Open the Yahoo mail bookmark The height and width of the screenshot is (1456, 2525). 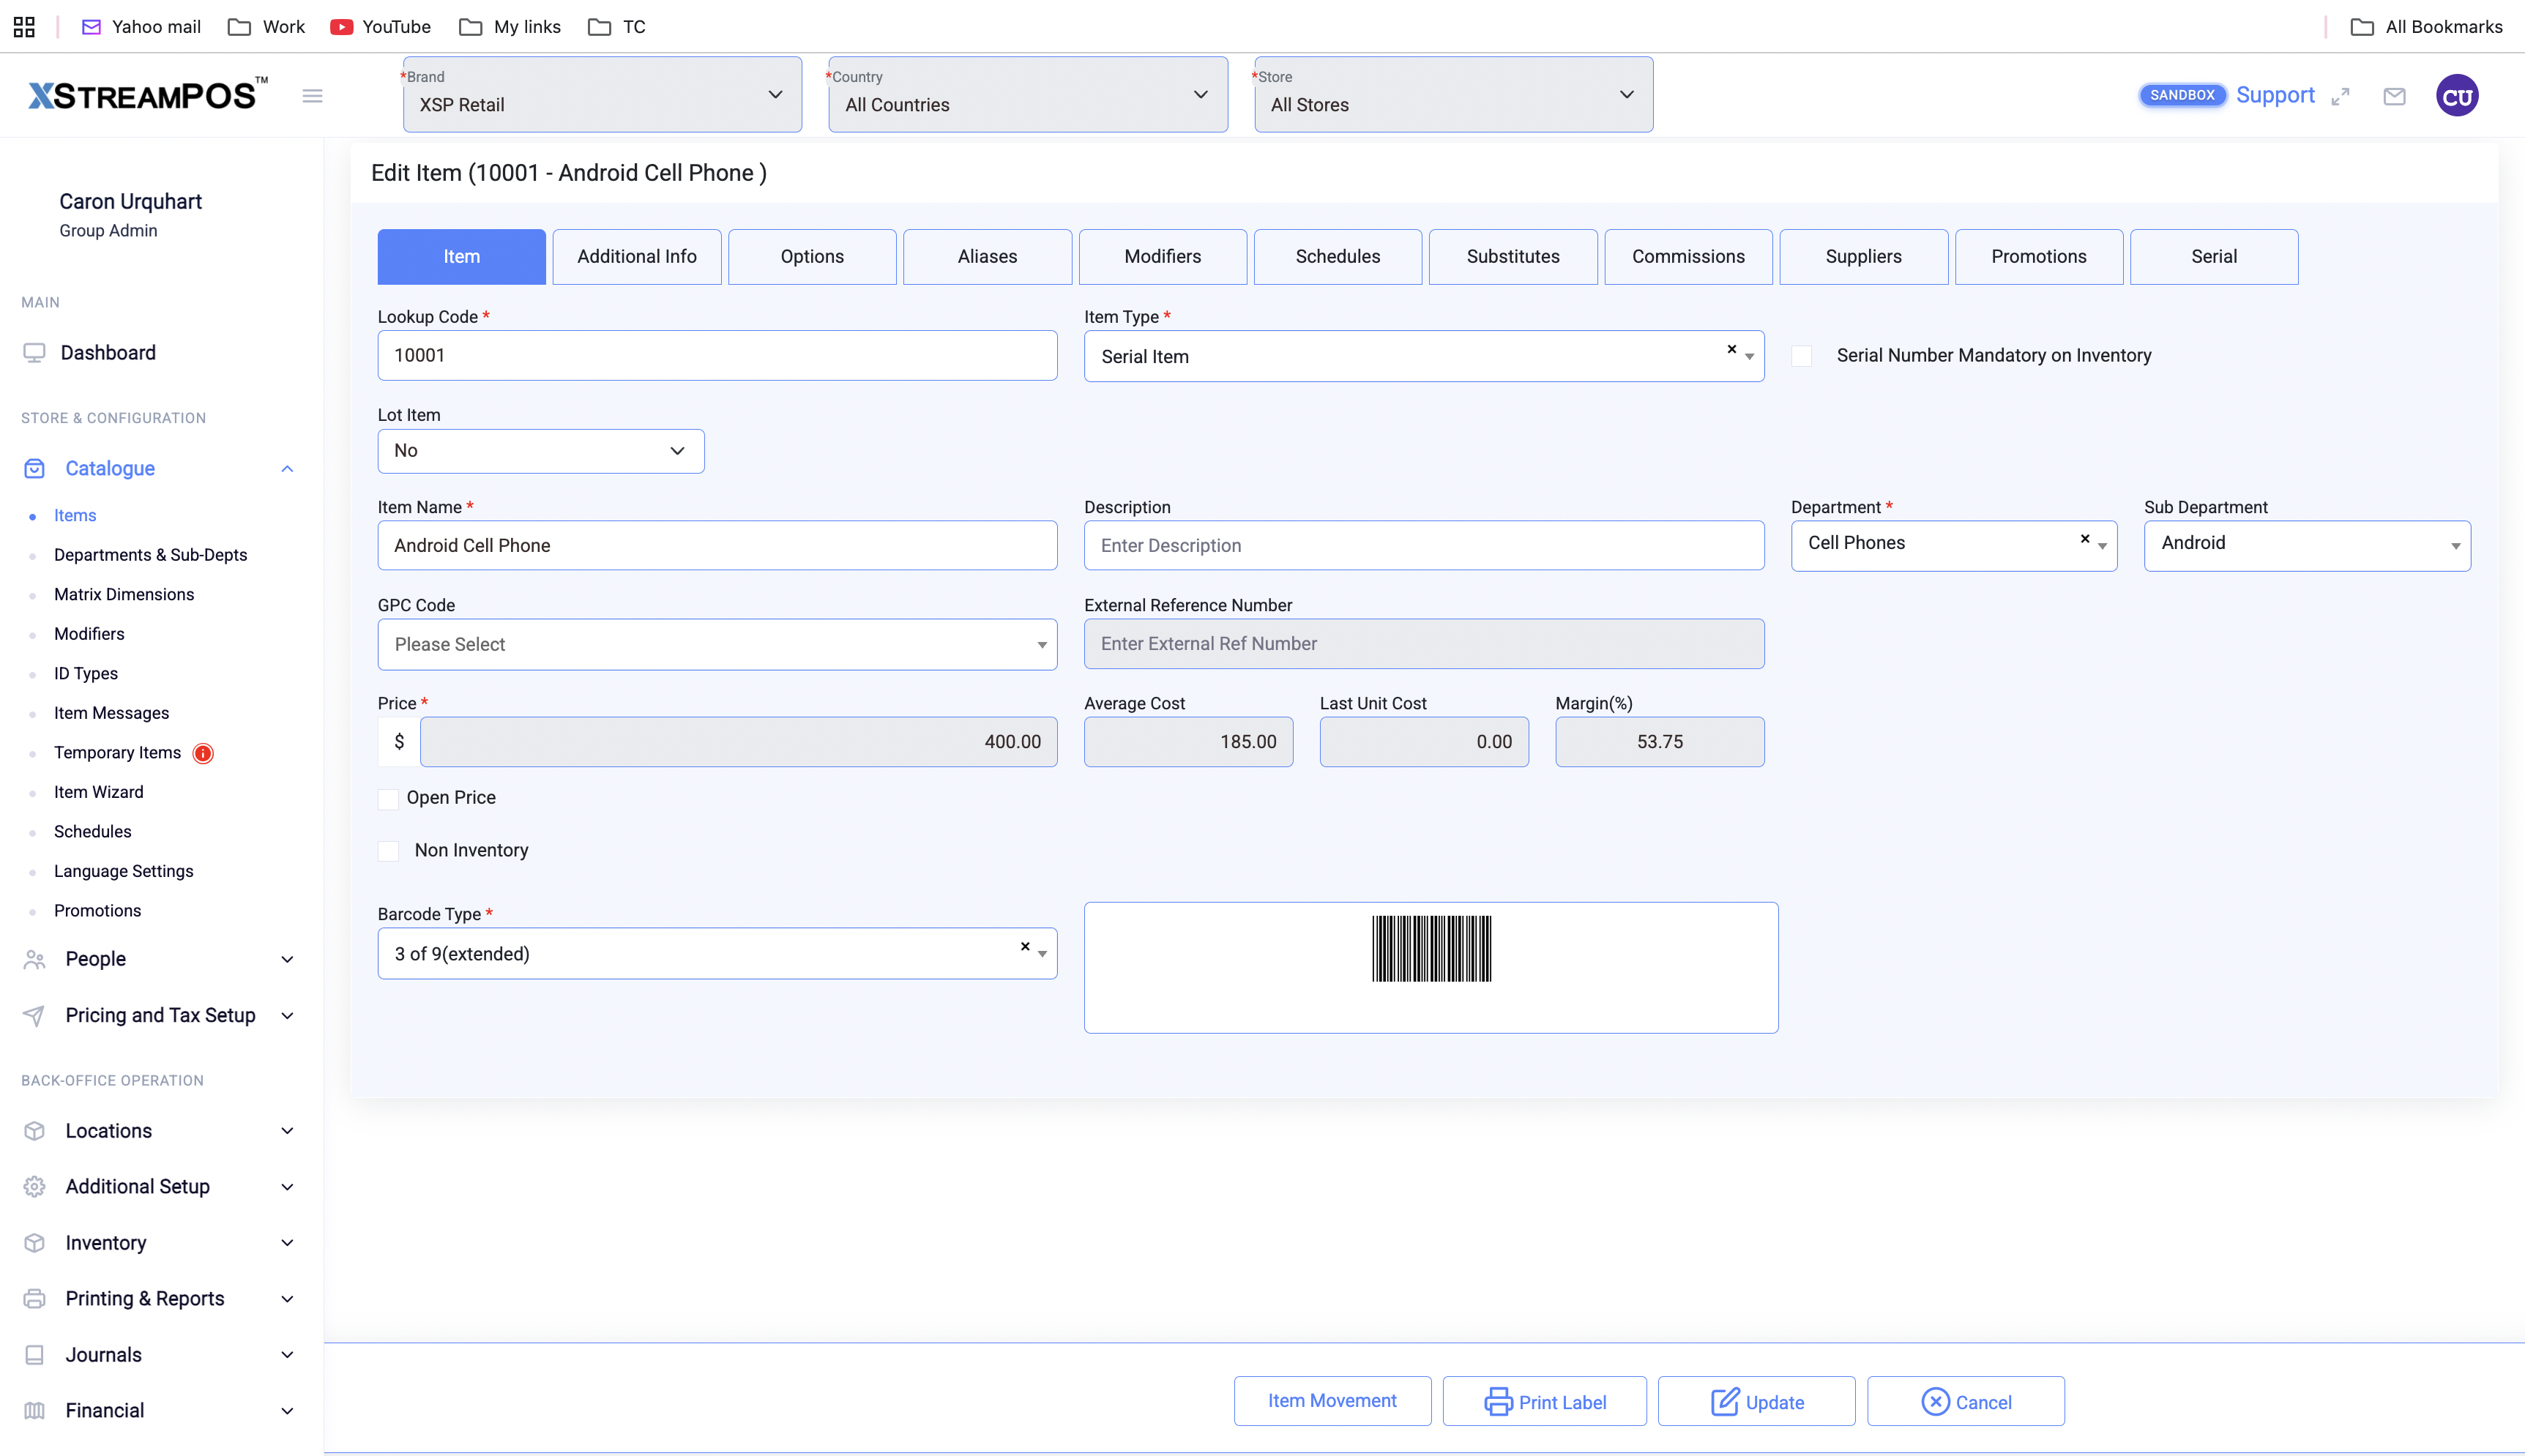click(141, 27)
